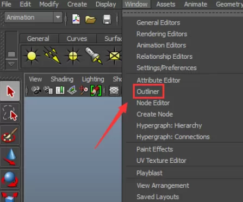Select the Scale tool
Screen dimensions: 243x202
[10, 197]
